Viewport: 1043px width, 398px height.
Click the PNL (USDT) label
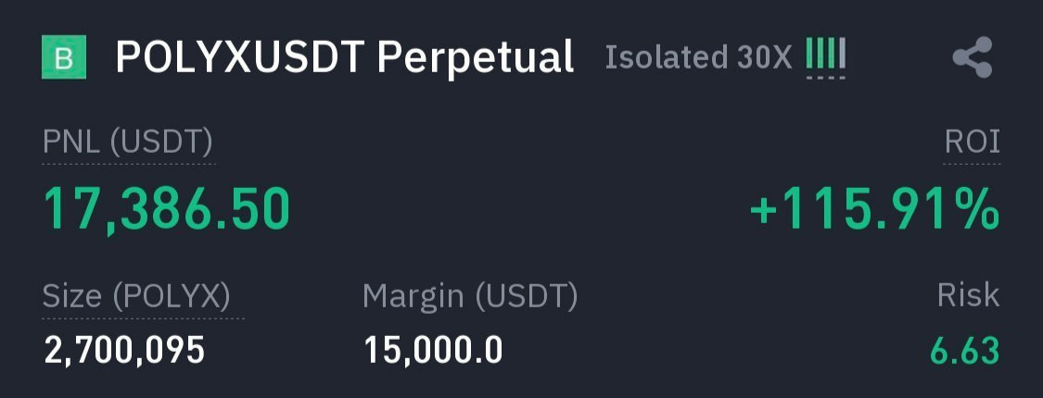[x=128, y=143]
